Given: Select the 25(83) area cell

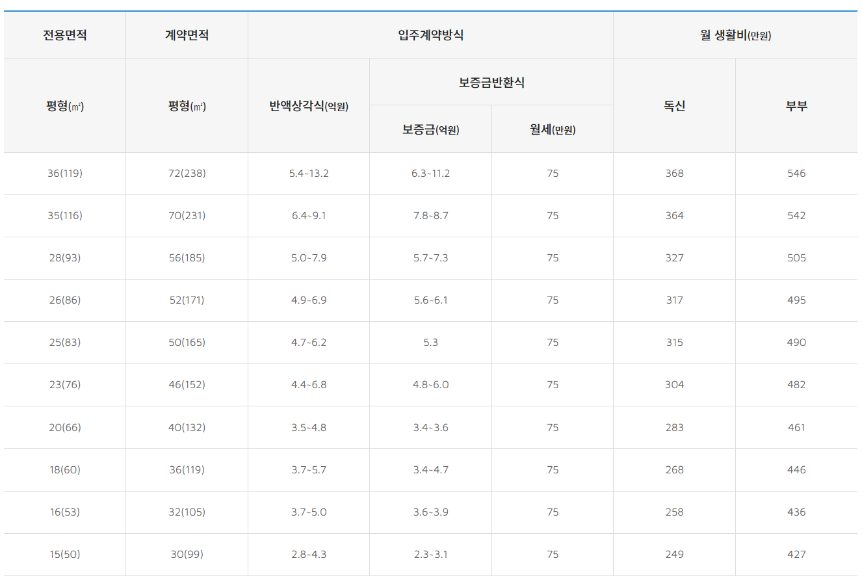Looking at the screenshot, I should pyautogui.click(x=65, y=343).
